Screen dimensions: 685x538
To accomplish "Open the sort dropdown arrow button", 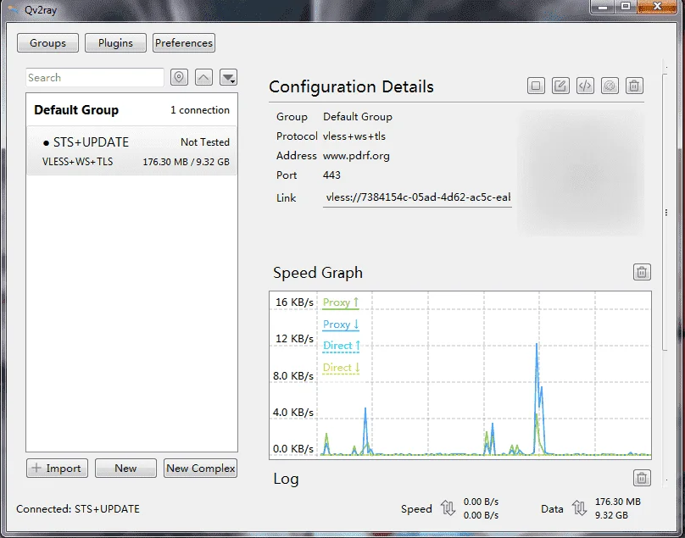I will pyautogui.click(x=229, y=77).
